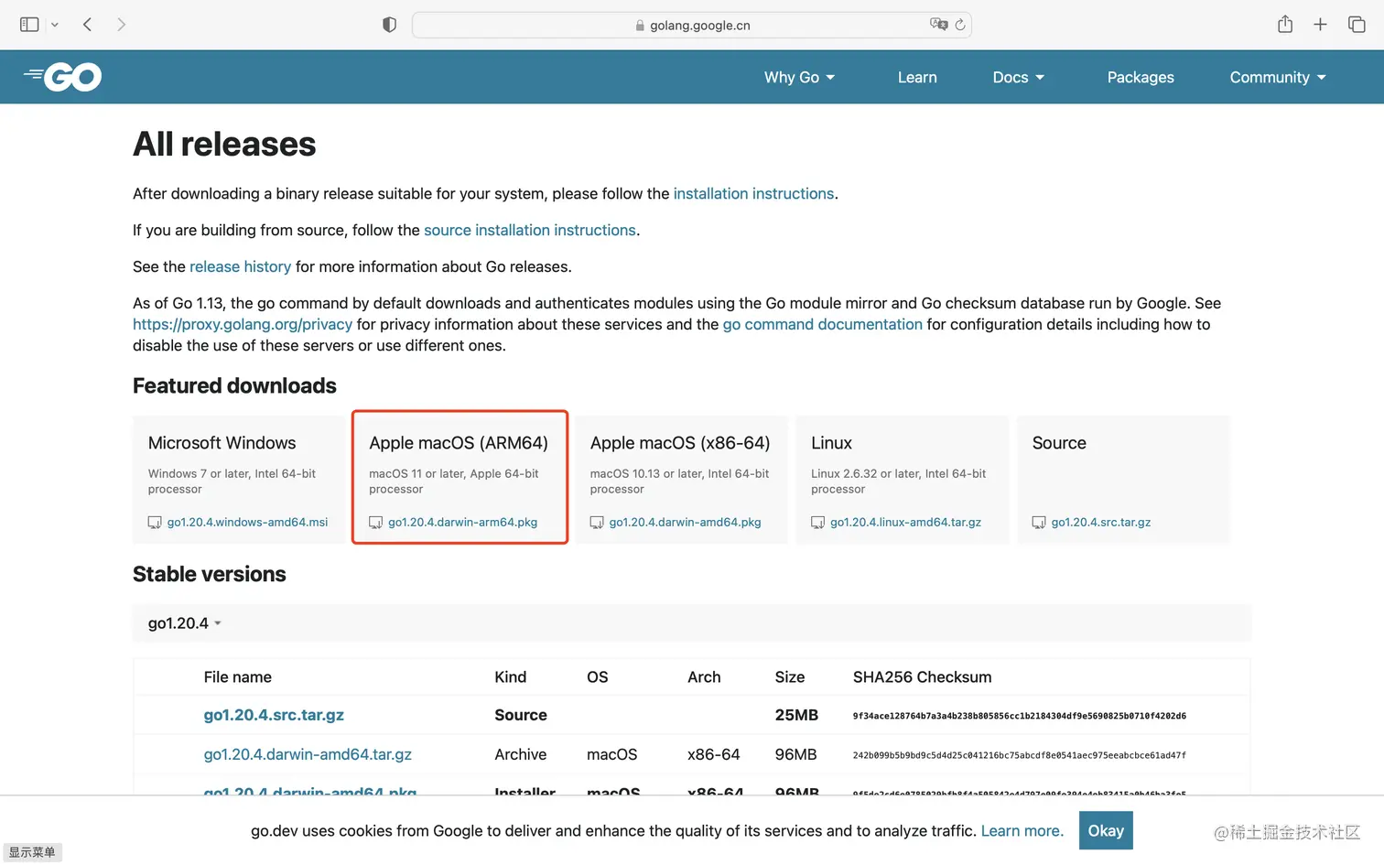1384x865 pixels.
Task: Click download icon beside linux-amd64.tar.gz
Action: pos(817,523)
